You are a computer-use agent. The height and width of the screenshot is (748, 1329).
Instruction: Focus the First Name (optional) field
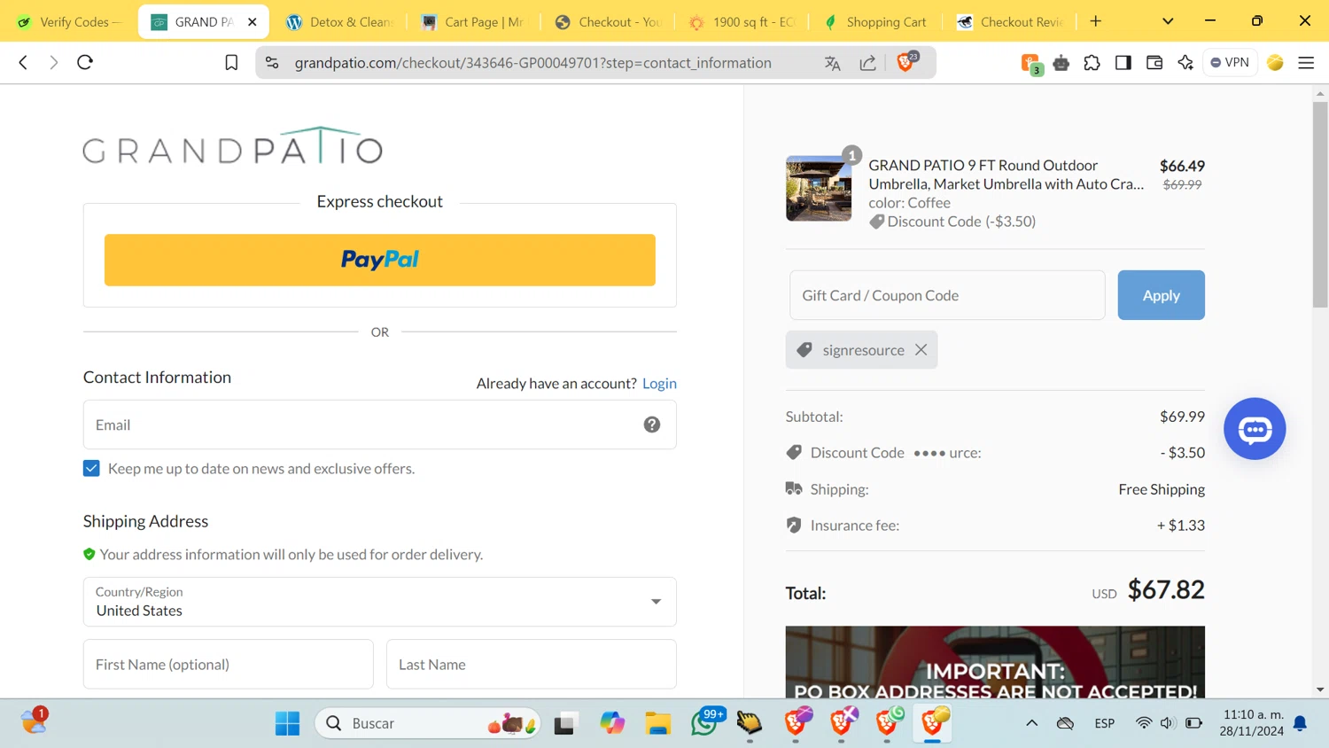(229, 664)
